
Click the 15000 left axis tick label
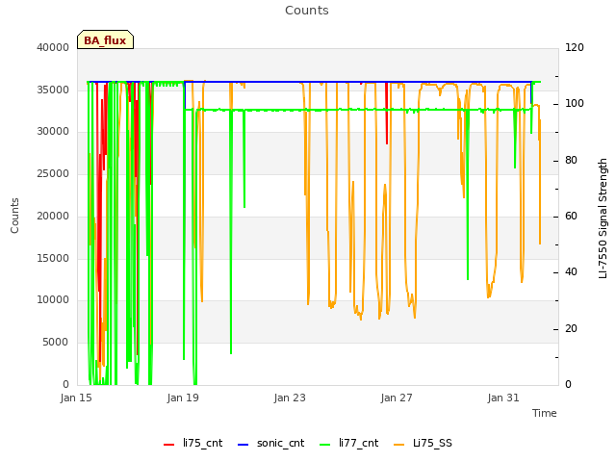click(x=53, y=258)
